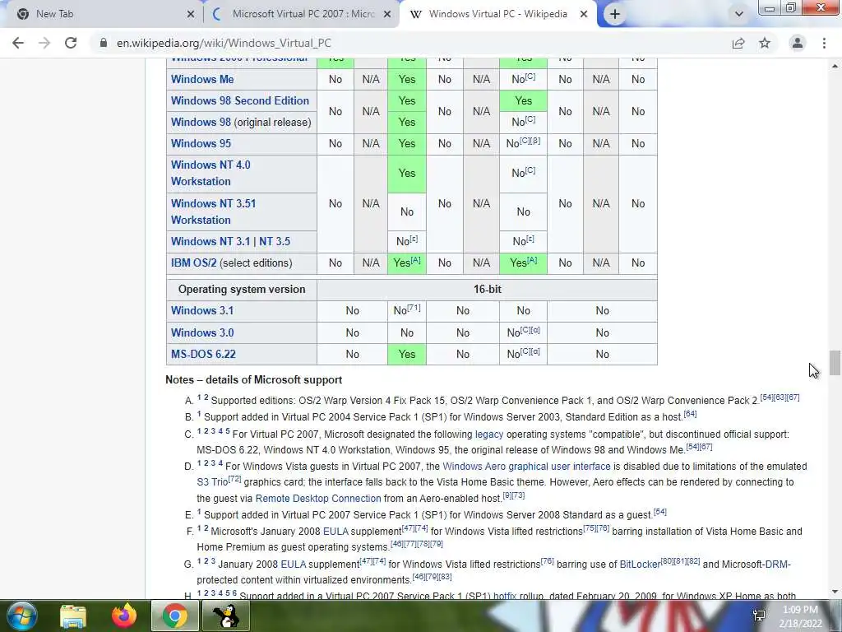Go back using browser back arrow
The height and width of the screenshot is (632, 842).
[18, 43]
